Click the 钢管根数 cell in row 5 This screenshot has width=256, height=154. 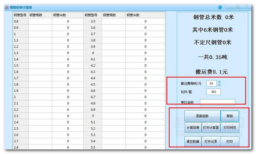(114, 116)
